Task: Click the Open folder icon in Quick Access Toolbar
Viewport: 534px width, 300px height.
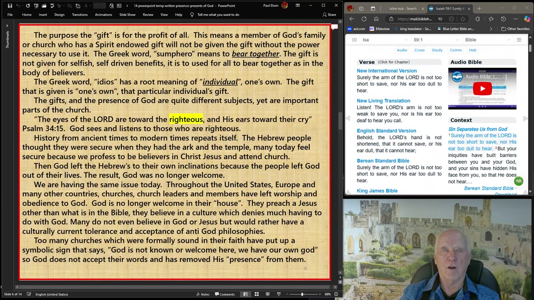Action: [x=44, y=6]
